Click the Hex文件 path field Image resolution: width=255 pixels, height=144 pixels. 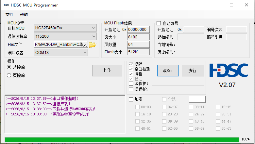(x=61, y=45)
